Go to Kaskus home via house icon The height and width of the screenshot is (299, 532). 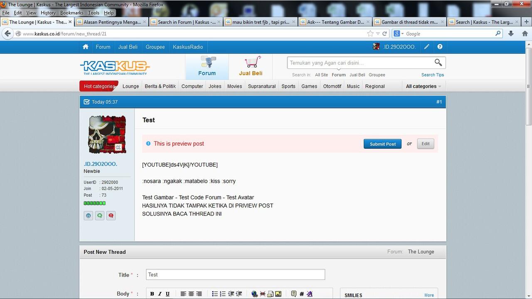point(86,47)
